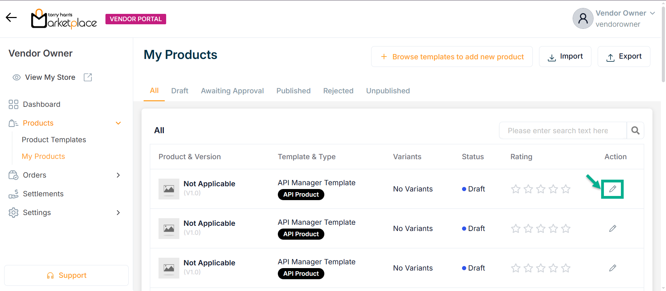Click the Import button
The width and height of the screenshot is (666, 291).
pyautogui.click(x=565, y=57)
